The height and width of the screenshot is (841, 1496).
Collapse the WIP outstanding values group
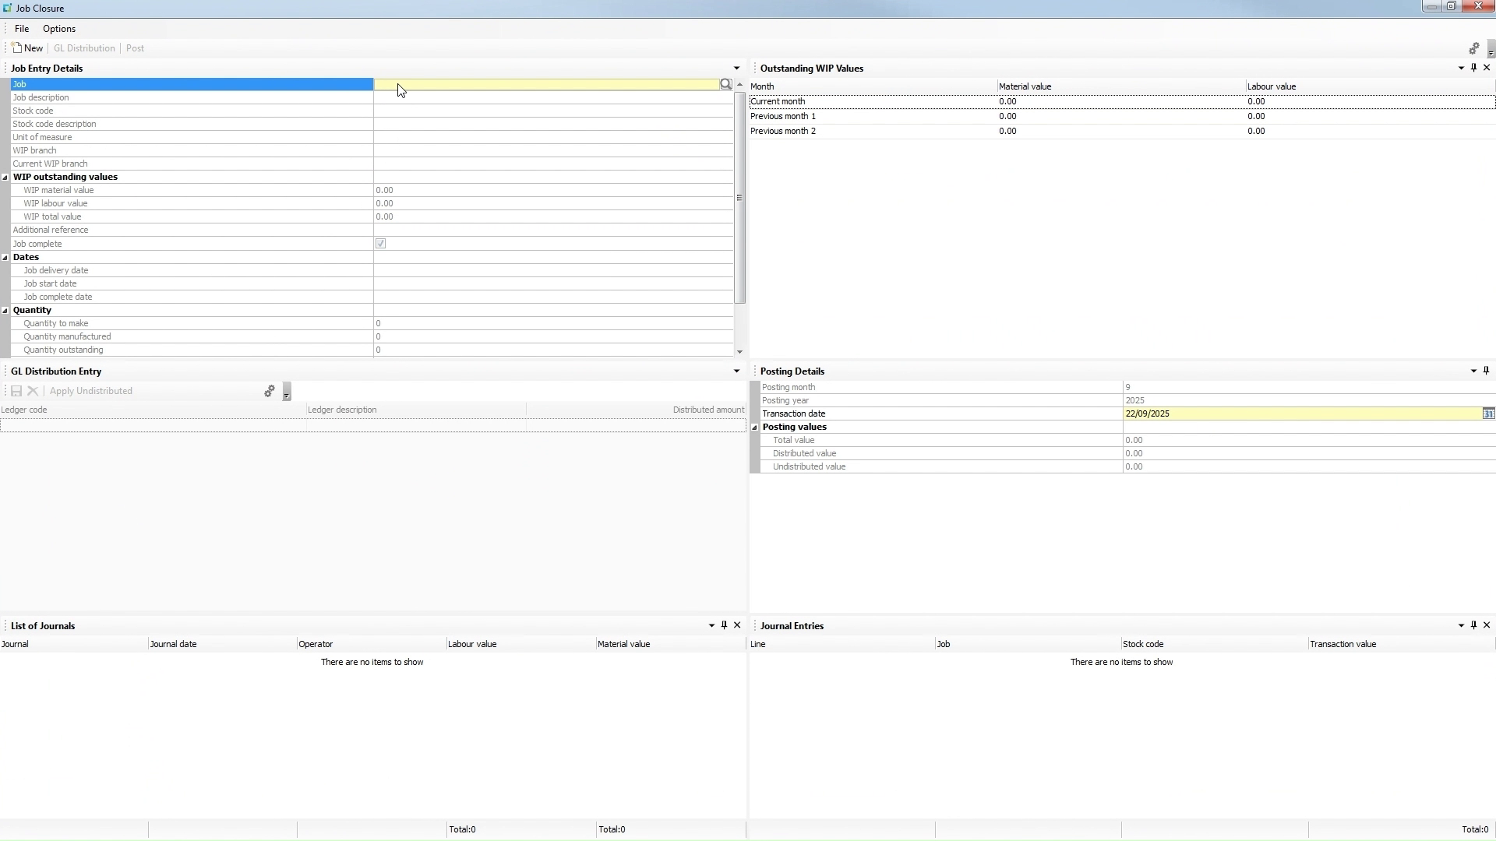pyautogui.click(x=5, y=178)
